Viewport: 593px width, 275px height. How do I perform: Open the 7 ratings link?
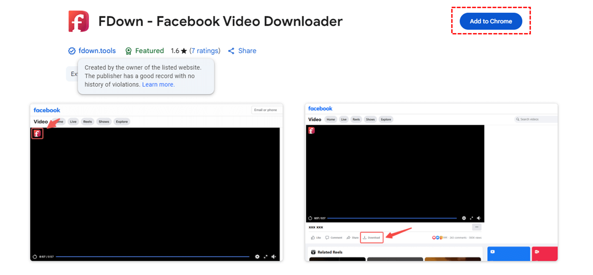(205, 51)
